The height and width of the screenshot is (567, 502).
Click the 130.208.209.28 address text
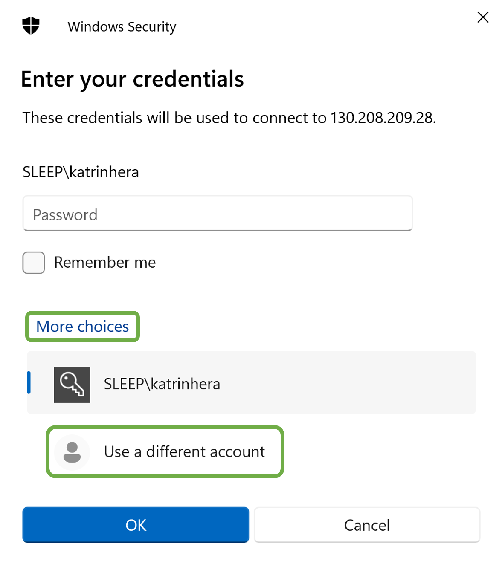point(382,118)
